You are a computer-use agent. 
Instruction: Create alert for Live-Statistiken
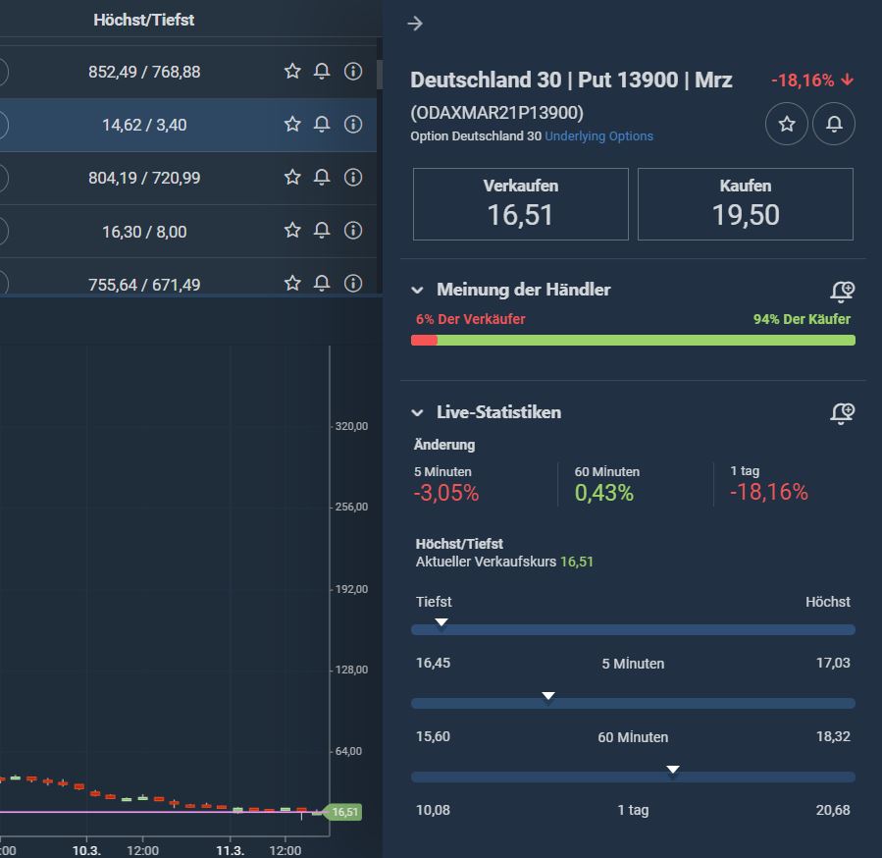click(842, 412)
